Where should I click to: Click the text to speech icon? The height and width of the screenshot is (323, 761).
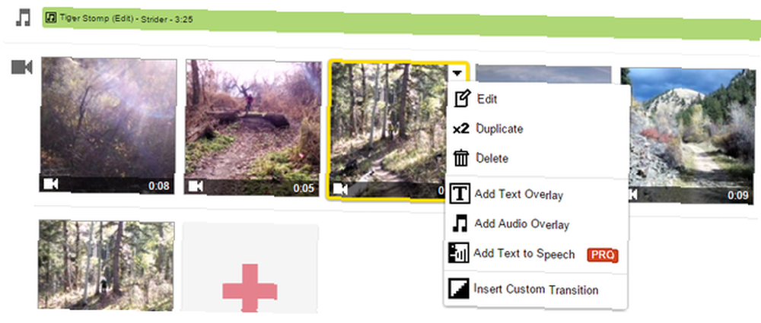(x=459, y=253)
